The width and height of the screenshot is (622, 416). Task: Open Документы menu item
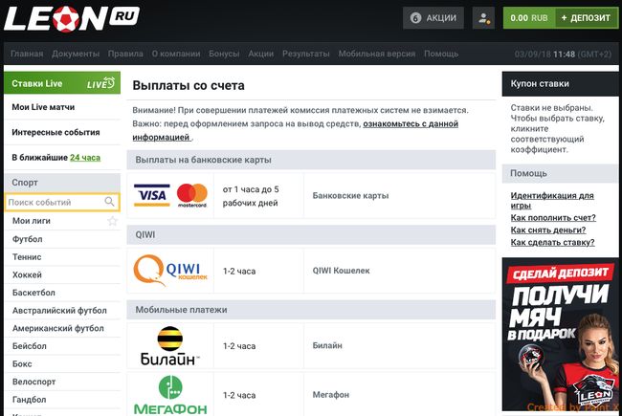pyautogui.click(x=76, y=54)
